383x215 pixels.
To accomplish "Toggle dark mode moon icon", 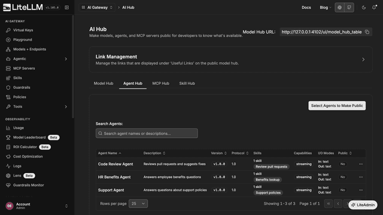I will [x=364, y=8].
